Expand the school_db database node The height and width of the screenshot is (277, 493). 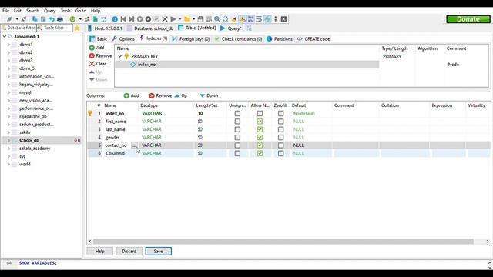(x=8, y=140)
